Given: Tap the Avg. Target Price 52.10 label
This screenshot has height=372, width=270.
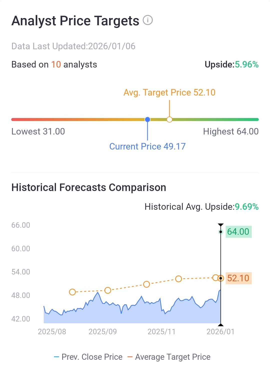Looking at the screenshot, I should [169, 92].
